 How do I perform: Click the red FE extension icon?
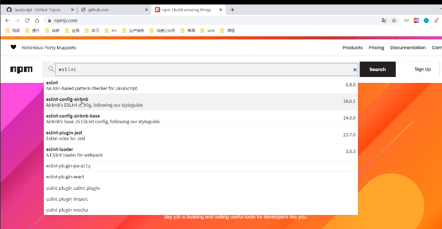[x=416, y=20]
